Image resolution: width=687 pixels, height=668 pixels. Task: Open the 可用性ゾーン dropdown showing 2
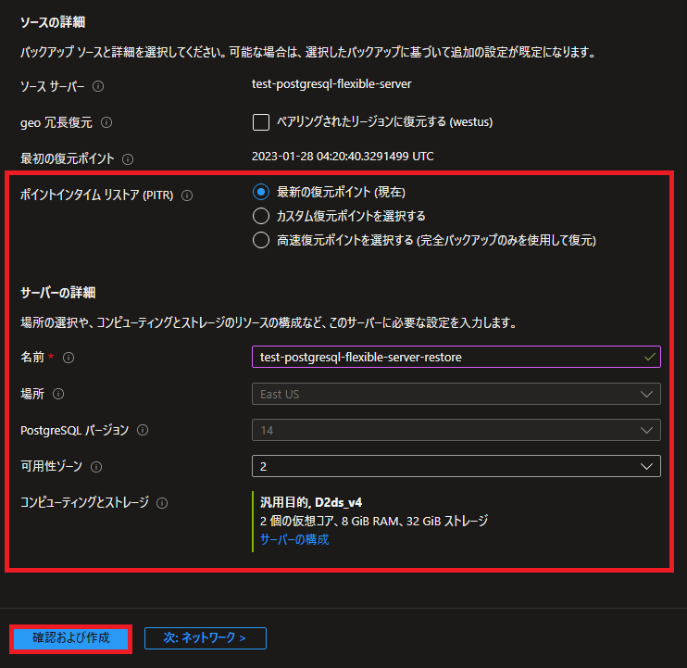(x=456, y=466)
